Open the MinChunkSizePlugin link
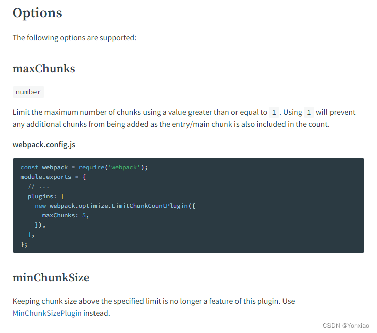 (47, 313)
